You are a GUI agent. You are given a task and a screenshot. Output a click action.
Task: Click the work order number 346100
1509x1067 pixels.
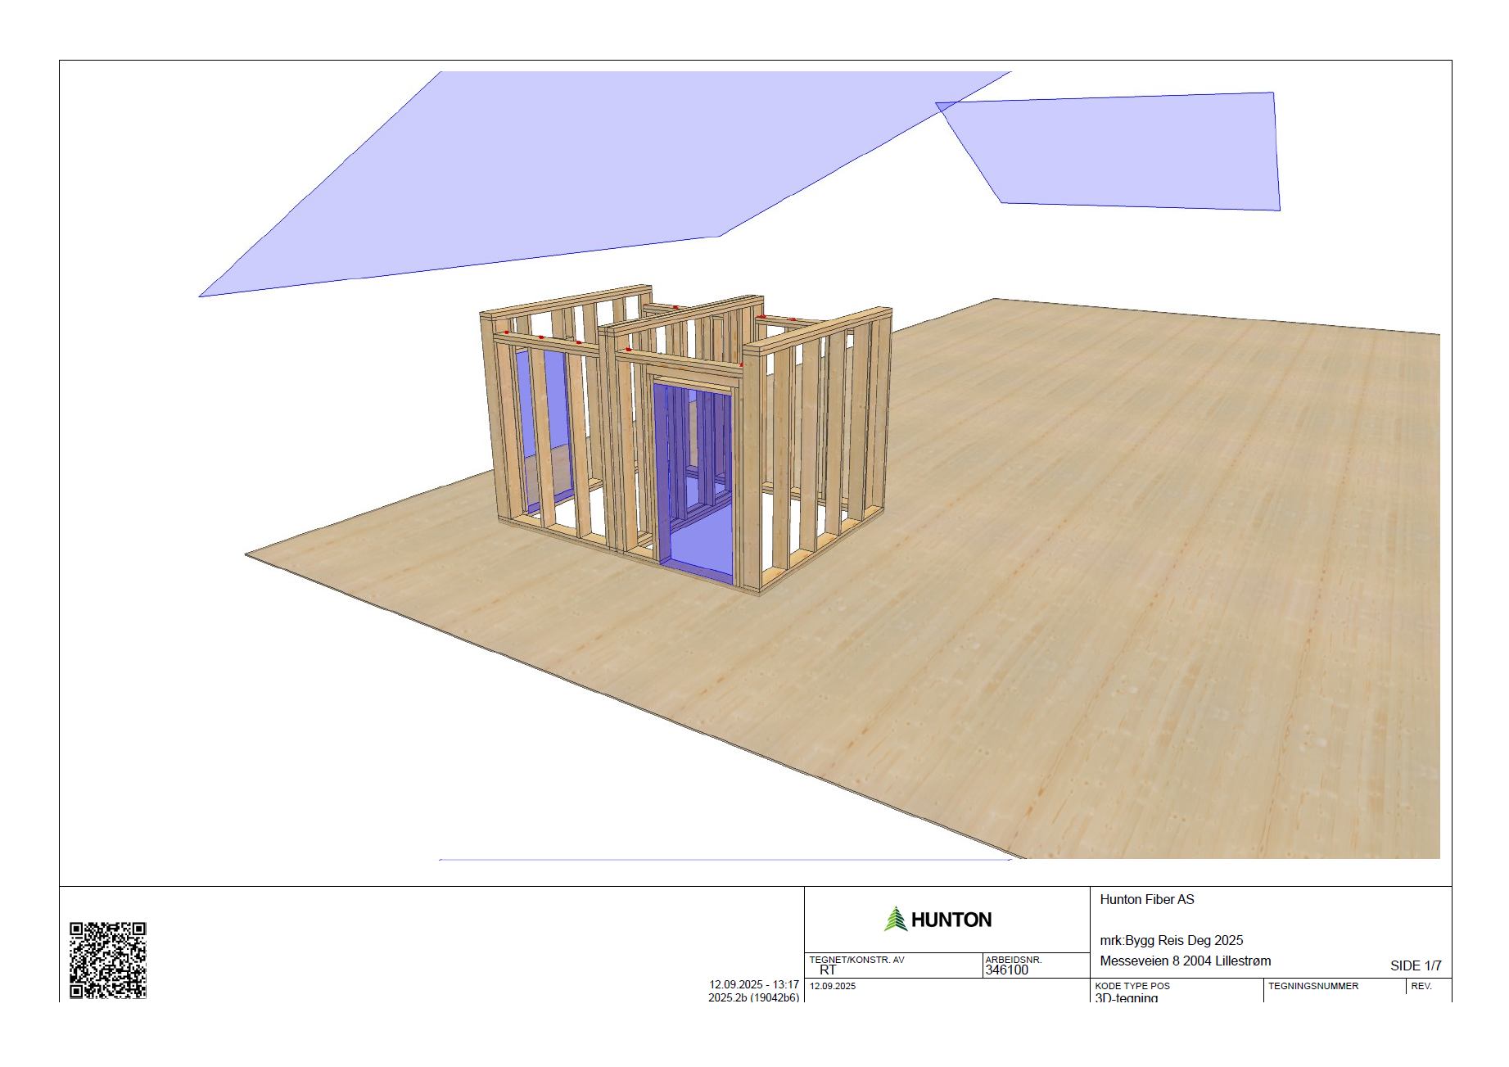(1006, 970)
